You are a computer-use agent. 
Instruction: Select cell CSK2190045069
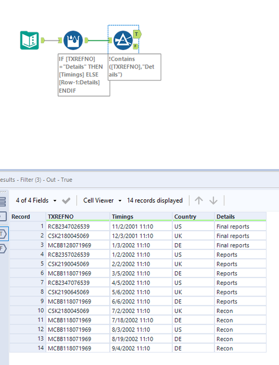(x=77, y=264)
